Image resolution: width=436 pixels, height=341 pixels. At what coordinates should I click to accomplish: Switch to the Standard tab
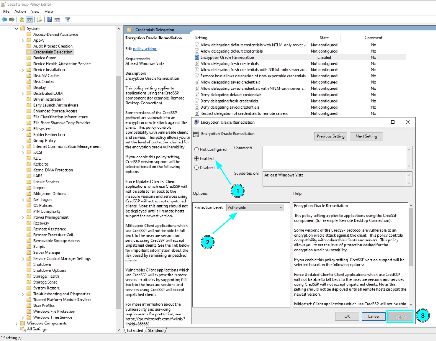[x=155, y=330]
